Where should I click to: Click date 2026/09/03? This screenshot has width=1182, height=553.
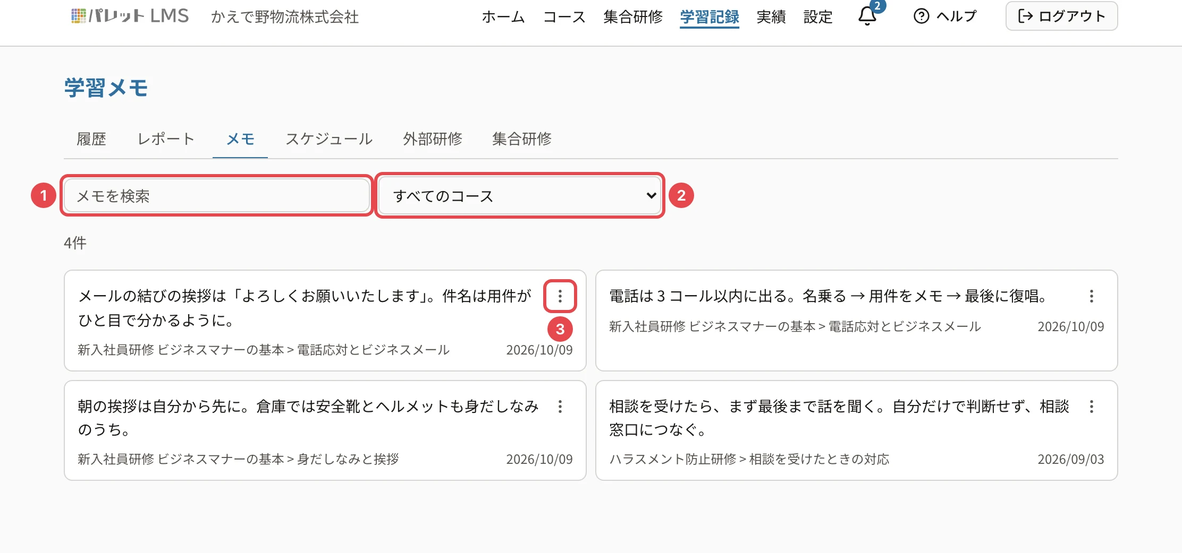1070,459
